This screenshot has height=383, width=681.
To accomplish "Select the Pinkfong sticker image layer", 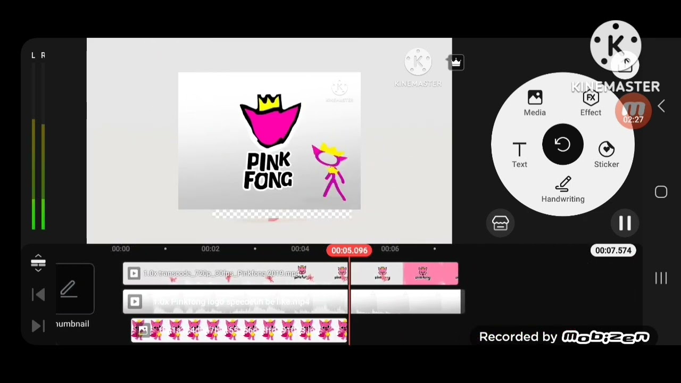I will (239, 330).
